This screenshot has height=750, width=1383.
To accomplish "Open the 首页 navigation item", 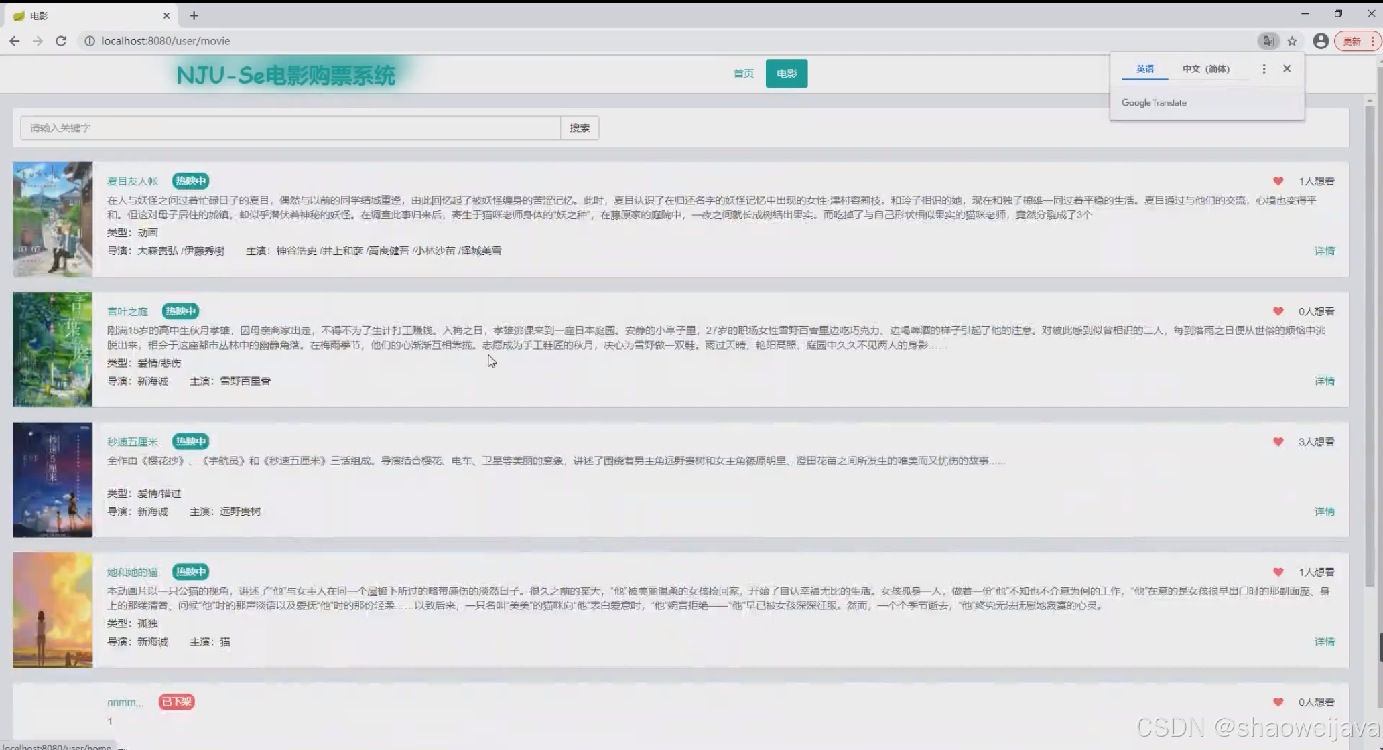I will pos(743,74).
